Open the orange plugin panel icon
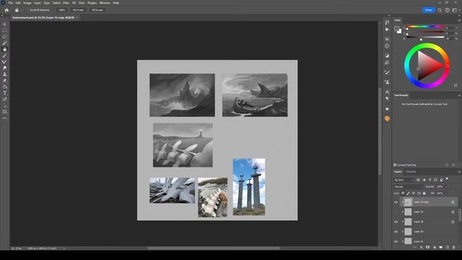This screenshot has height=260, width=462. (387, 118)
